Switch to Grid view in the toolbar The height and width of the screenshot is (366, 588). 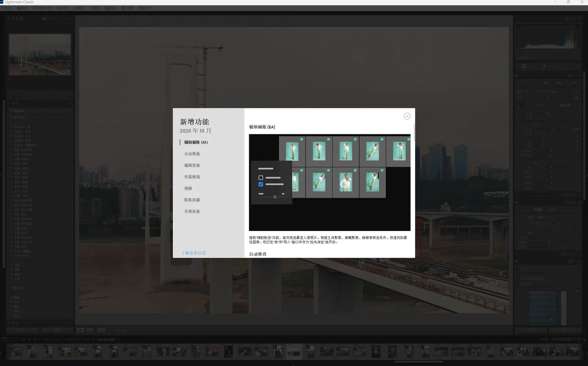[80, 330]
